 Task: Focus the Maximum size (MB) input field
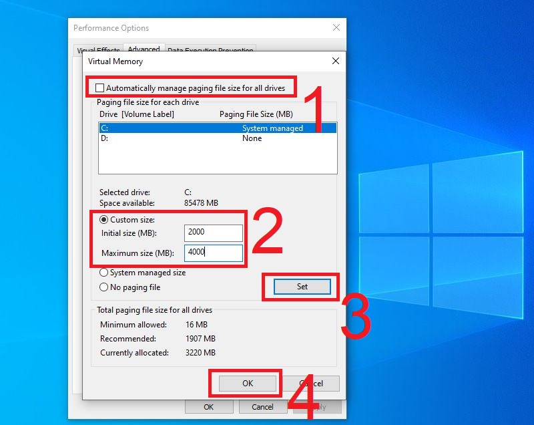coord(213,253)
